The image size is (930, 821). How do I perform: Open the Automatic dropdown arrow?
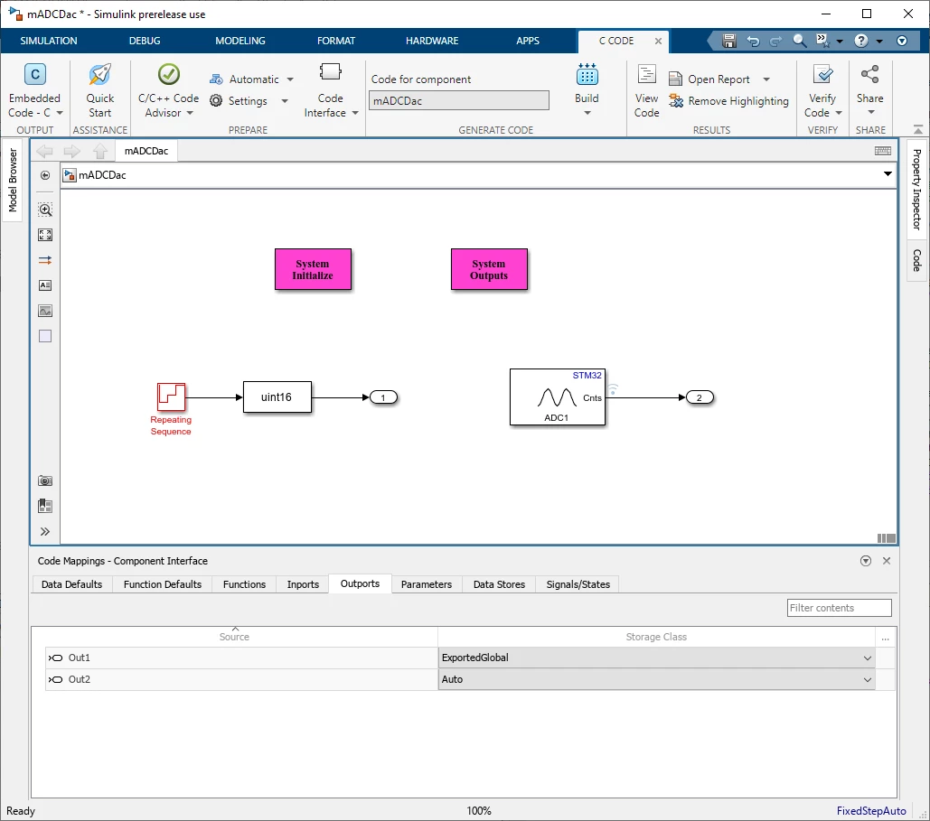coord(290,79)
